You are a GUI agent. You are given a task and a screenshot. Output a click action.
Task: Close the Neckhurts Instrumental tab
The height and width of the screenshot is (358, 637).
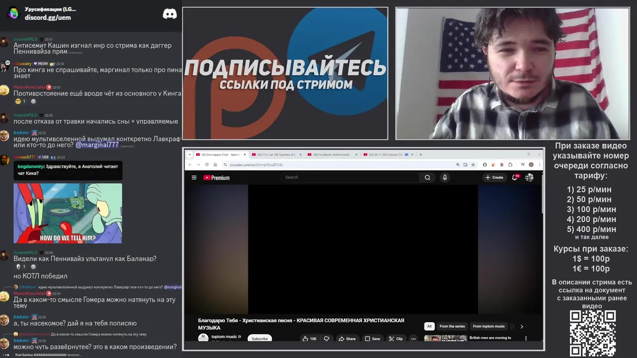click(x=356, y=155)
